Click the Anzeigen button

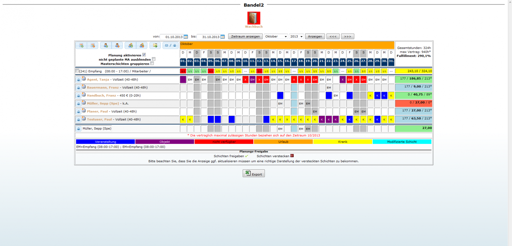click(x=315, y=36)
